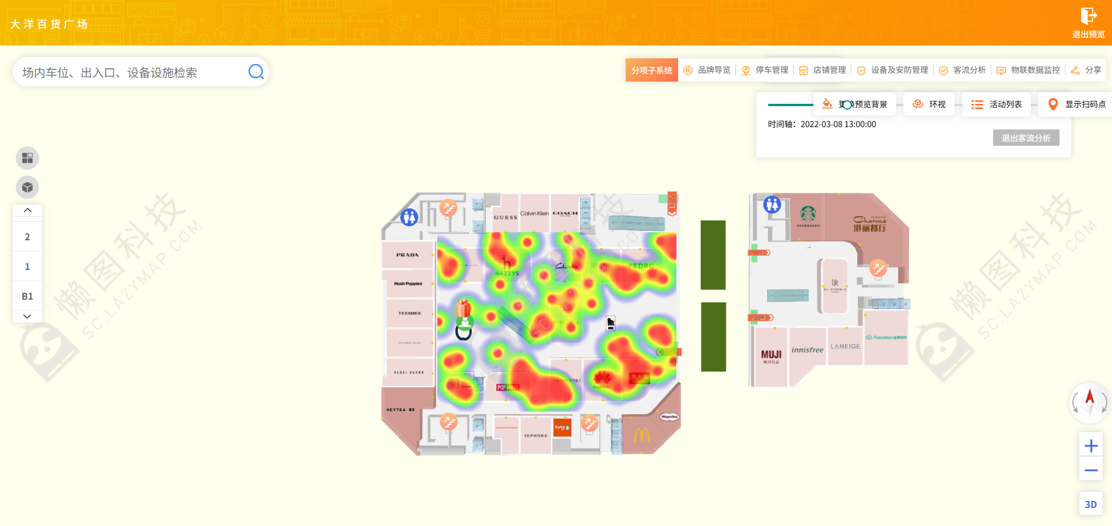
Task: Click the green timeline track
Action: (x=791, y=105)
